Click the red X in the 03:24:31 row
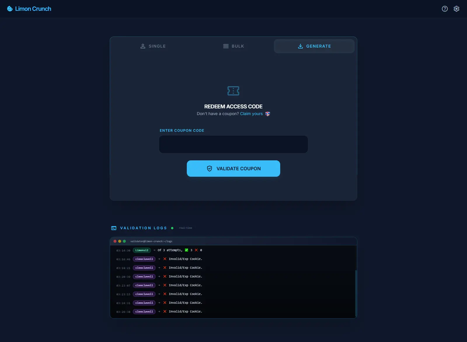 (165, 303)
